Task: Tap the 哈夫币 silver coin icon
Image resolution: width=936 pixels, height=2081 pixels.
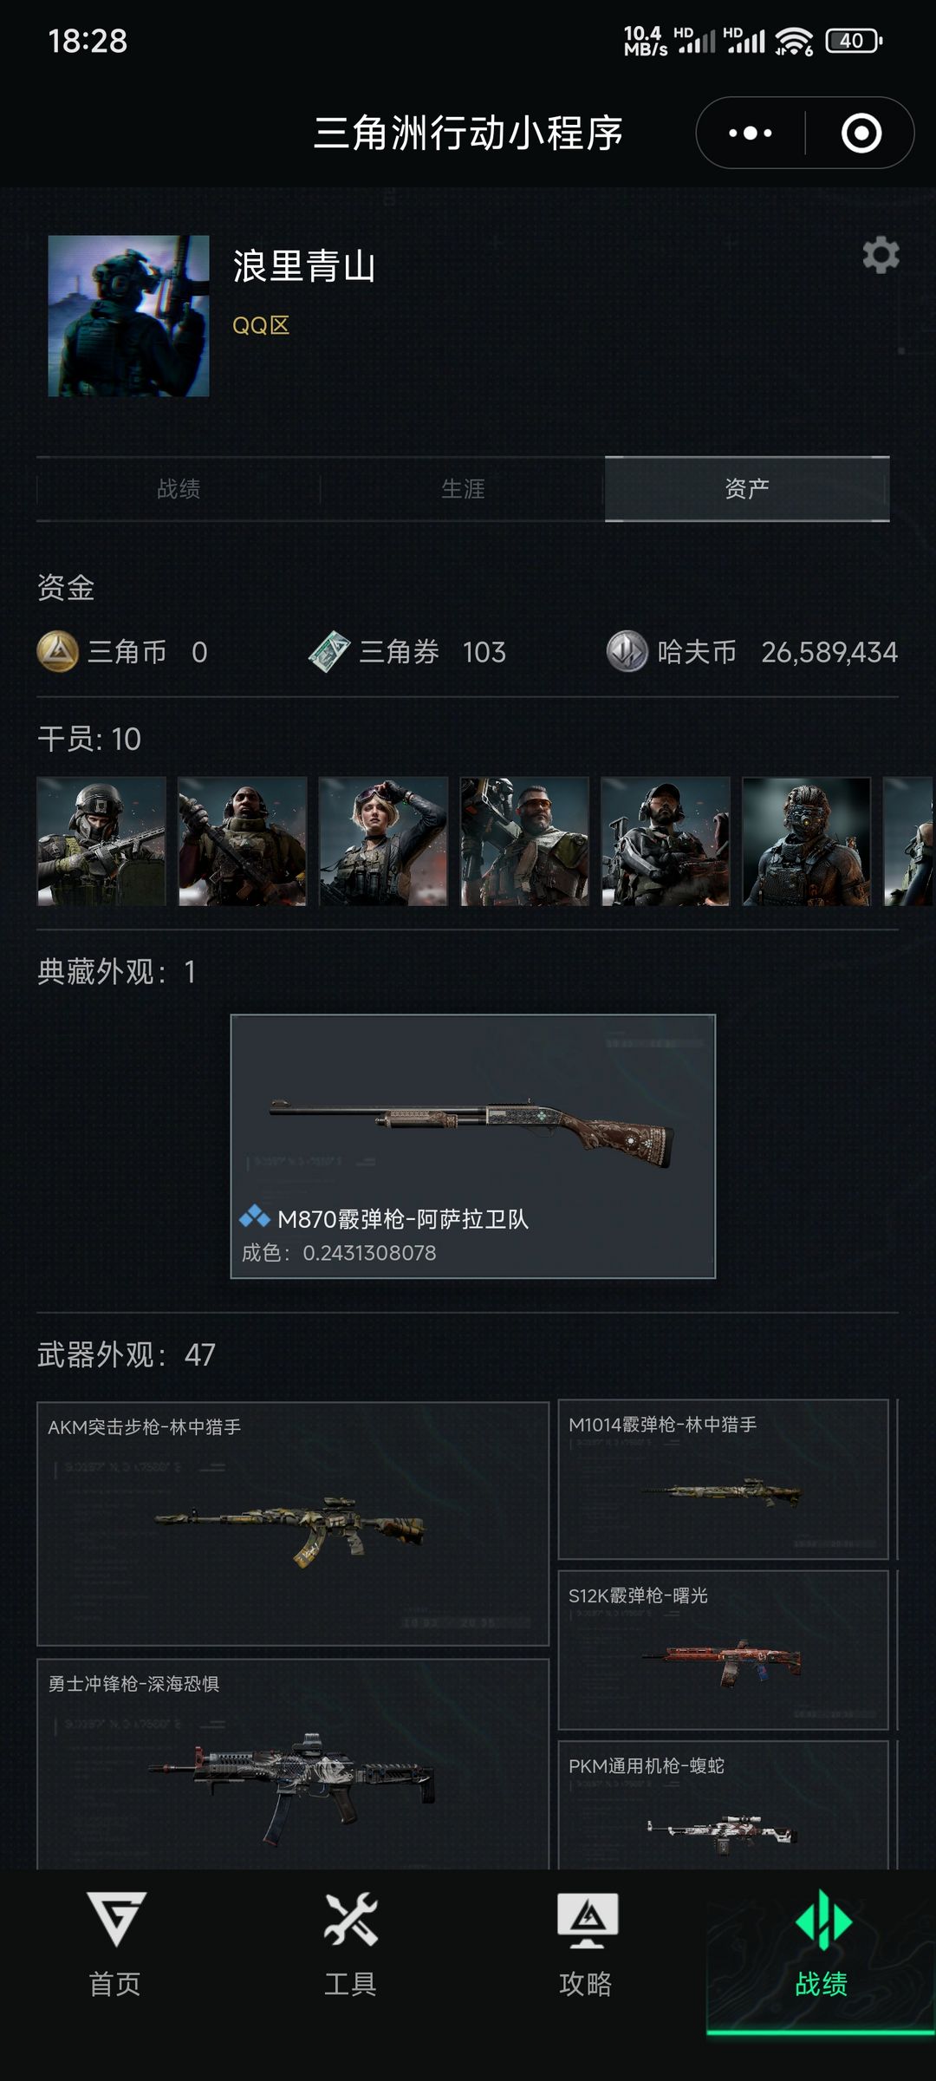Action: [627, 651]
